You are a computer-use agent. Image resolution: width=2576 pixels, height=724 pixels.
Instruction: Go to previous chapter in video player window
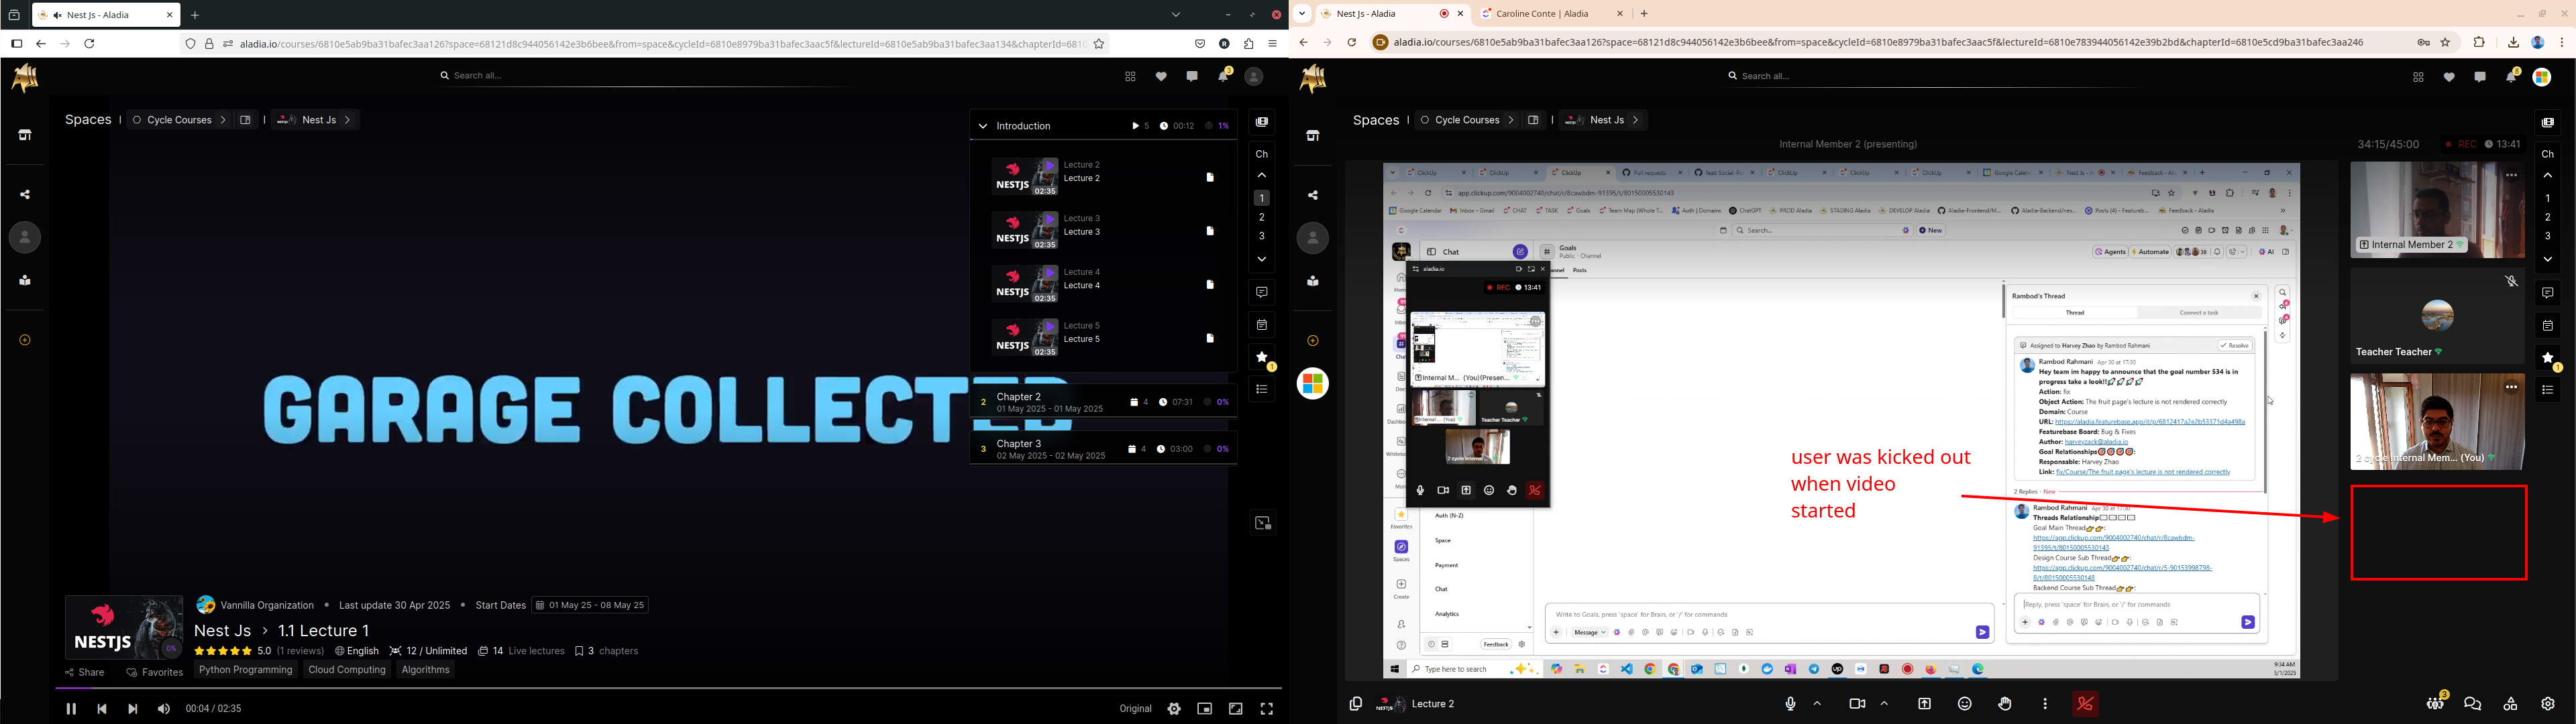pyautogui.click(x=1262, y=175)
